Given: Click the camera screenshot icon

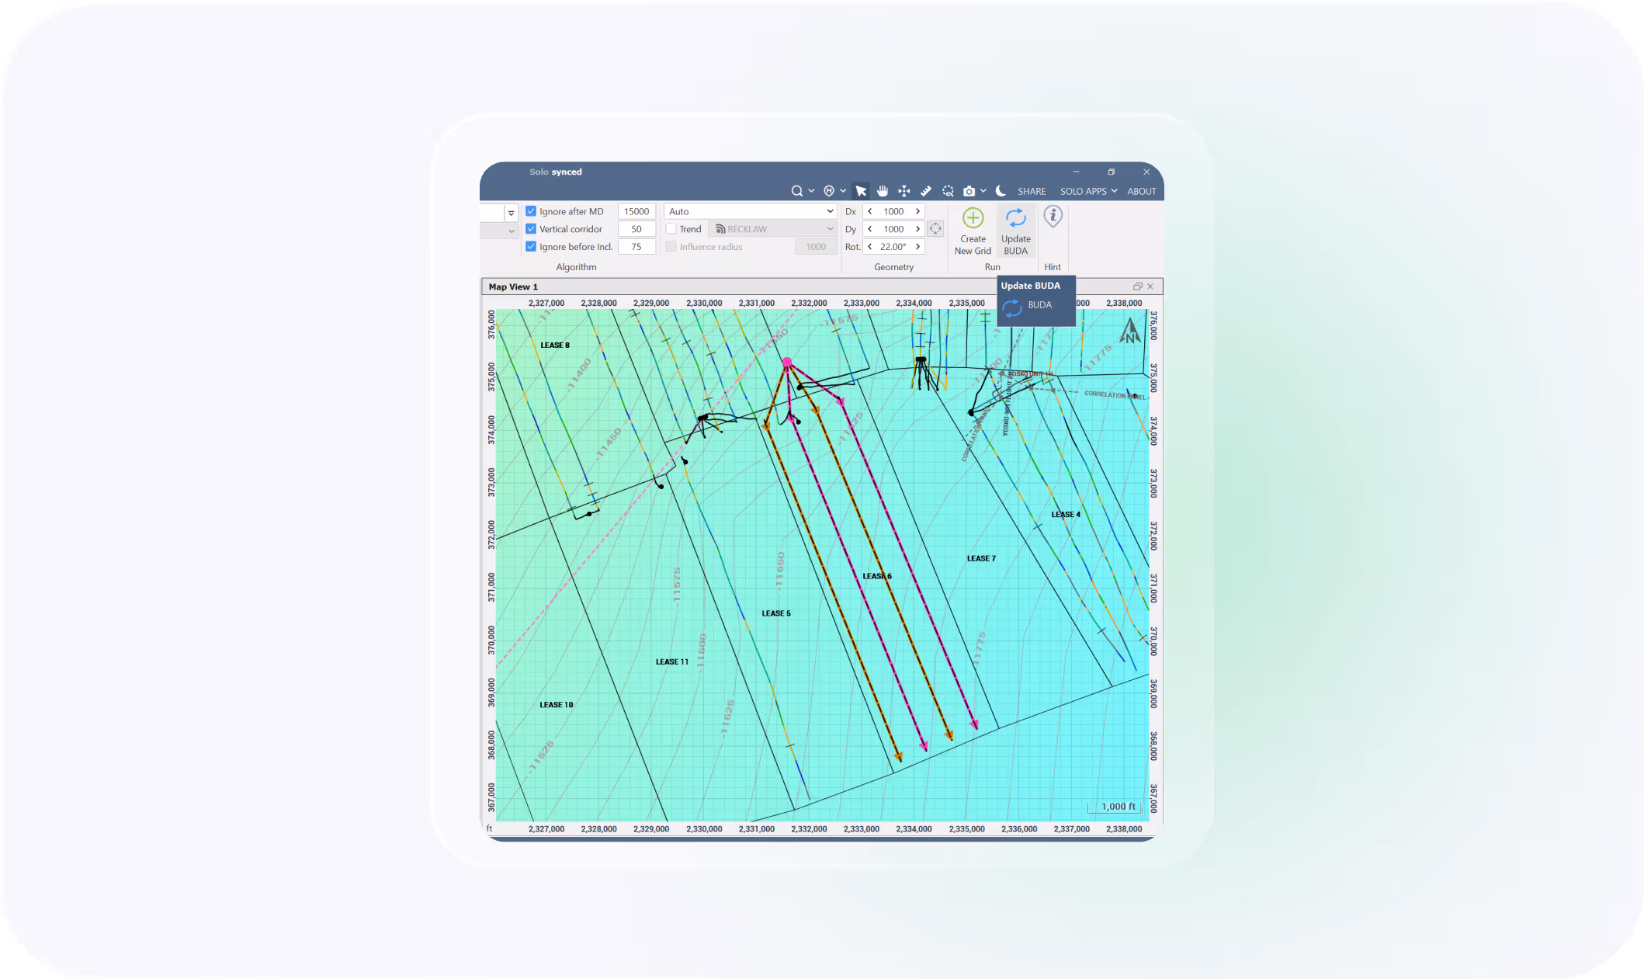Looking at the screenshot, I should [969, 191].
